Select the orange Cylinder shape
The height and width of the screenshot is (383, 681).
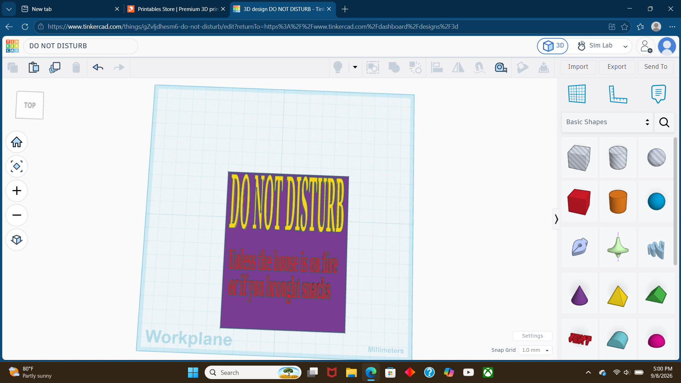618,202
